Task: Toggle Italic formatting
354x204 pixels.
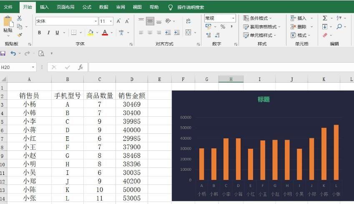Action: pos(48,32)
